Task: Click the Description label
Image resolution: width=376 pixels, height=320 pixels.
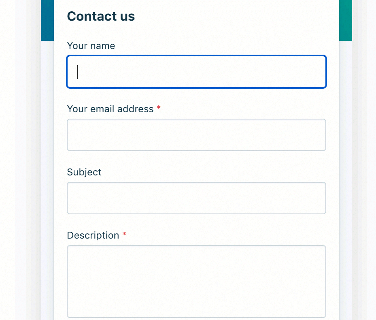Action: click(93, 235)
